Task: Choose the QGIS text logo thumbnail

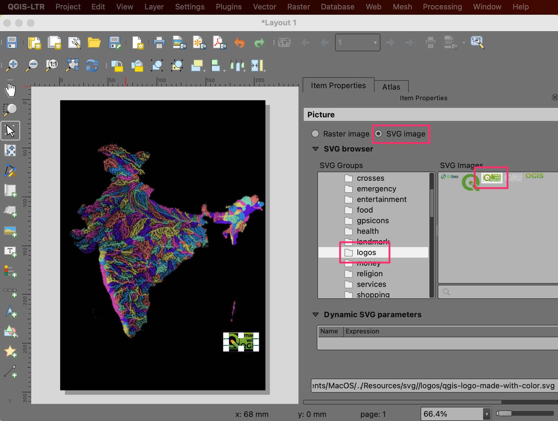Action: click(x=534, y=176)
